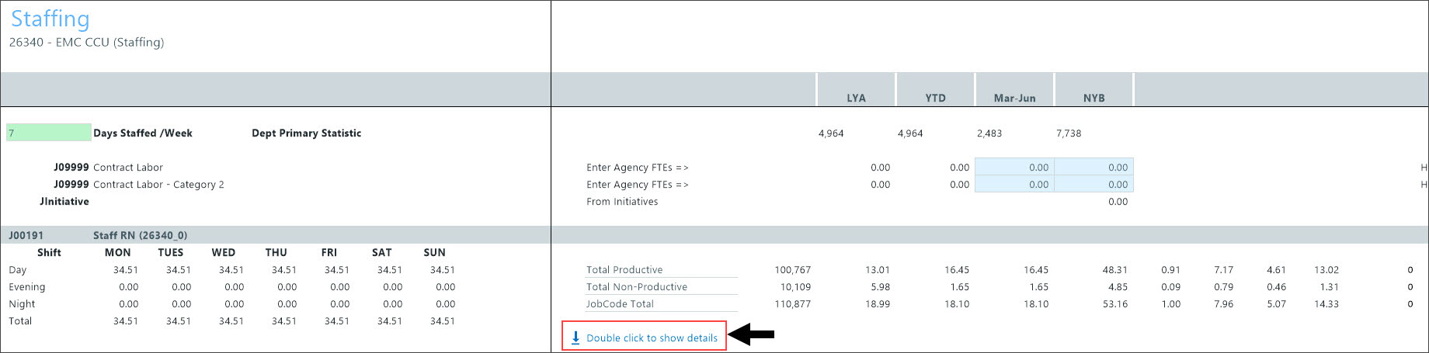Click the NYB column header
This screenshot has height=353, width=1429.
(1093, 98)
